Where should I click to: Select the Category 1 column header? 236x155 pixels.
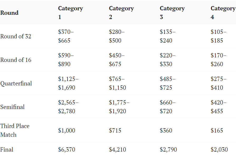[70, 13]
